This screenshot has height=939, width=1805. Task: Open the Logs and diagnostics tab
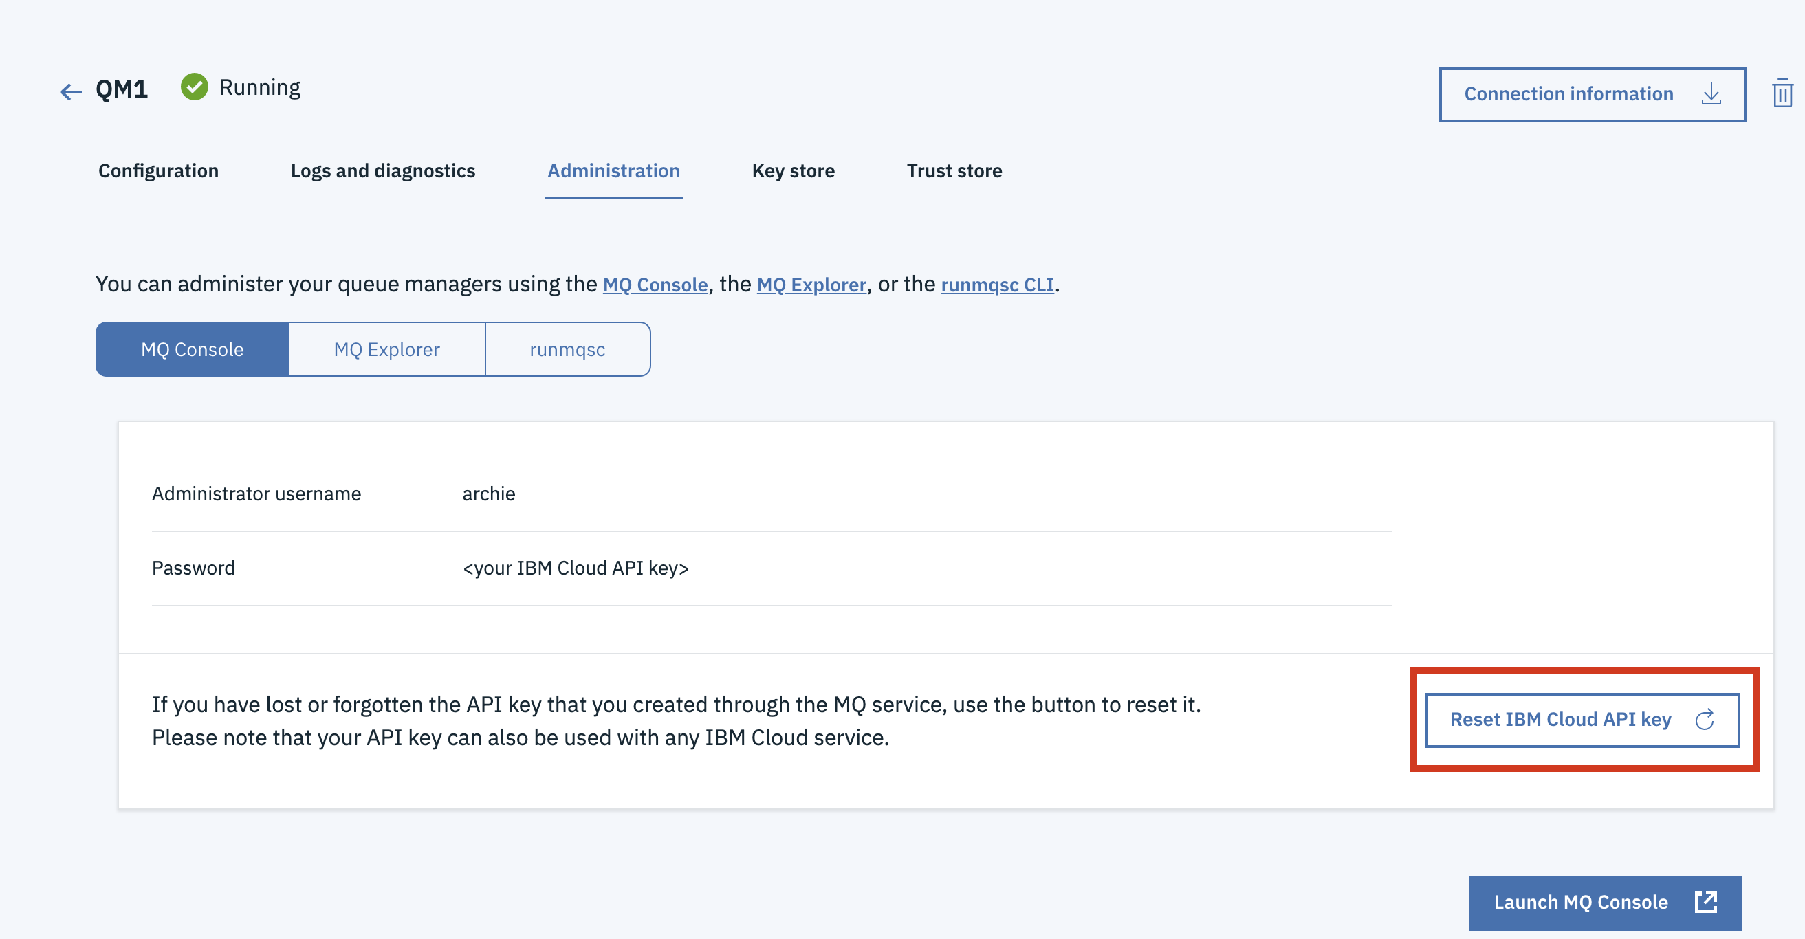click(x=383, y=171)
